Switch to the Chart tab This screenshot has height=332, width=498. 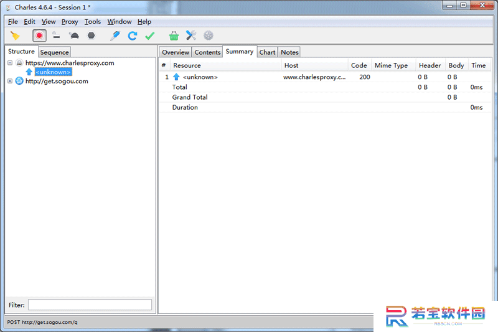(267, 52)
